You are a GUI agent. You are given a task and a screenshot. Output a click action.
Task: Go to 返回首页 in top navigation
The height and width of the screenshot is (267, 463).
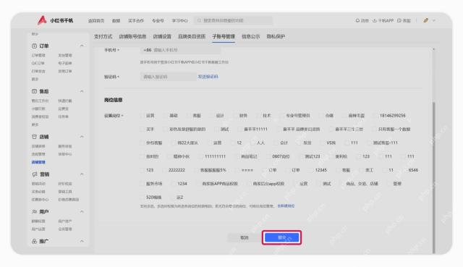pos(96,20)
